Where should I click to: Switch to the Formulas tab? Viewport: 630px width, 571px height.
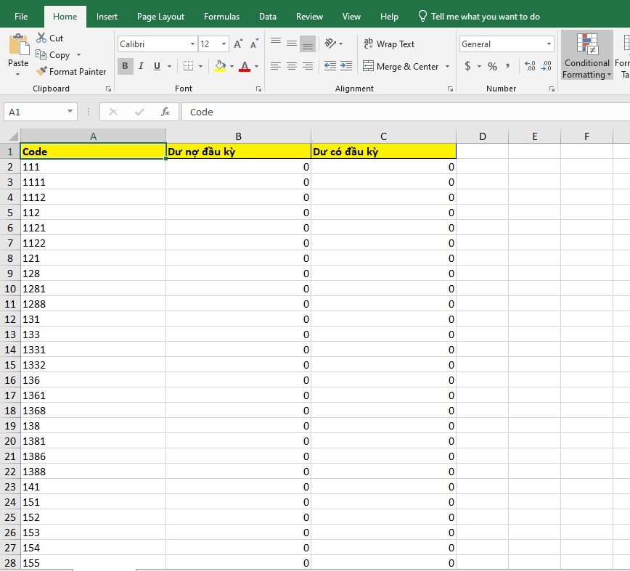coord(221,17)
